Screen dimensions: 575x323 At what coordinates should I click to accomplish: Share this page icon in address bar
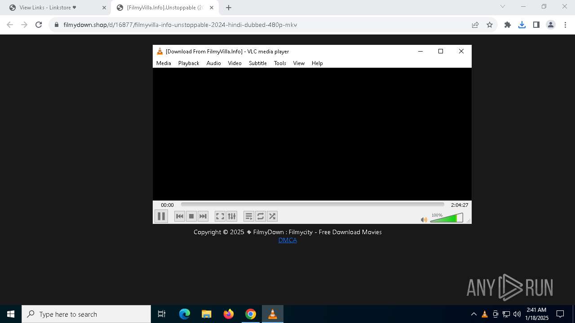pyautogui.click(x=475, y=25)
